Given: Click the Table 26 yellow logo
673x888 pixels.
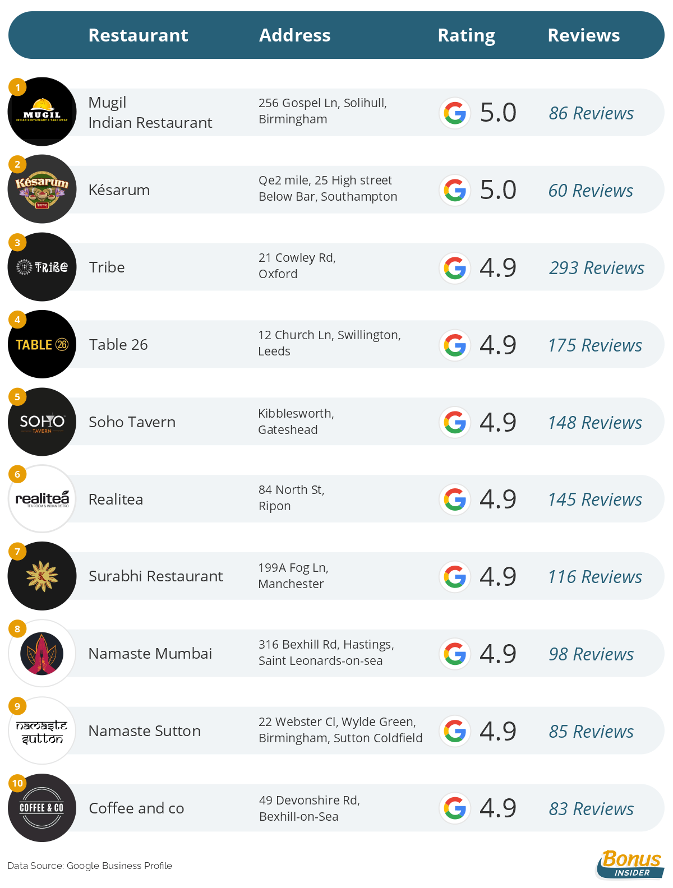Looking at the screenshot, I should click(42, 344).
